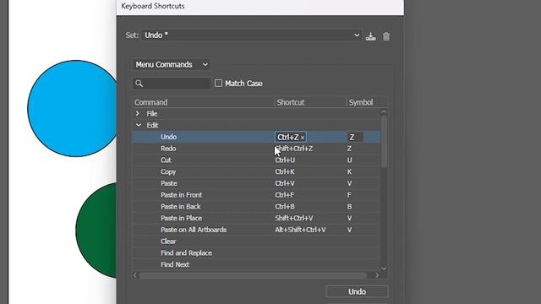Click the Ctrl+U shortcut for Cut
The image size is (541, 304).
285,160
